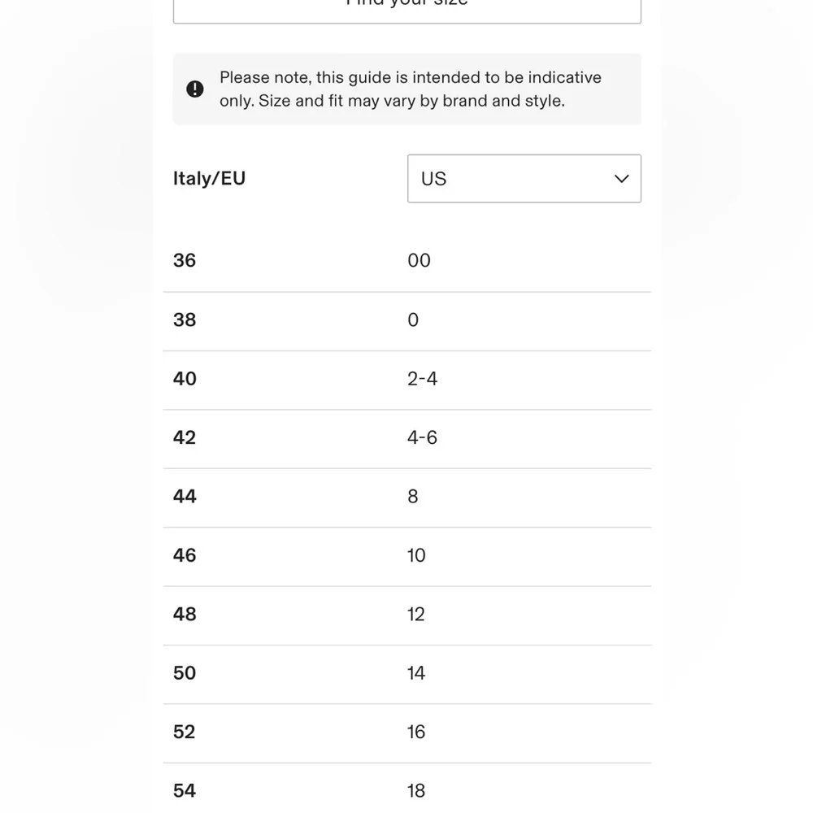Click US size 10 value
Screen dimensions: 813x813
pos(416,555)
